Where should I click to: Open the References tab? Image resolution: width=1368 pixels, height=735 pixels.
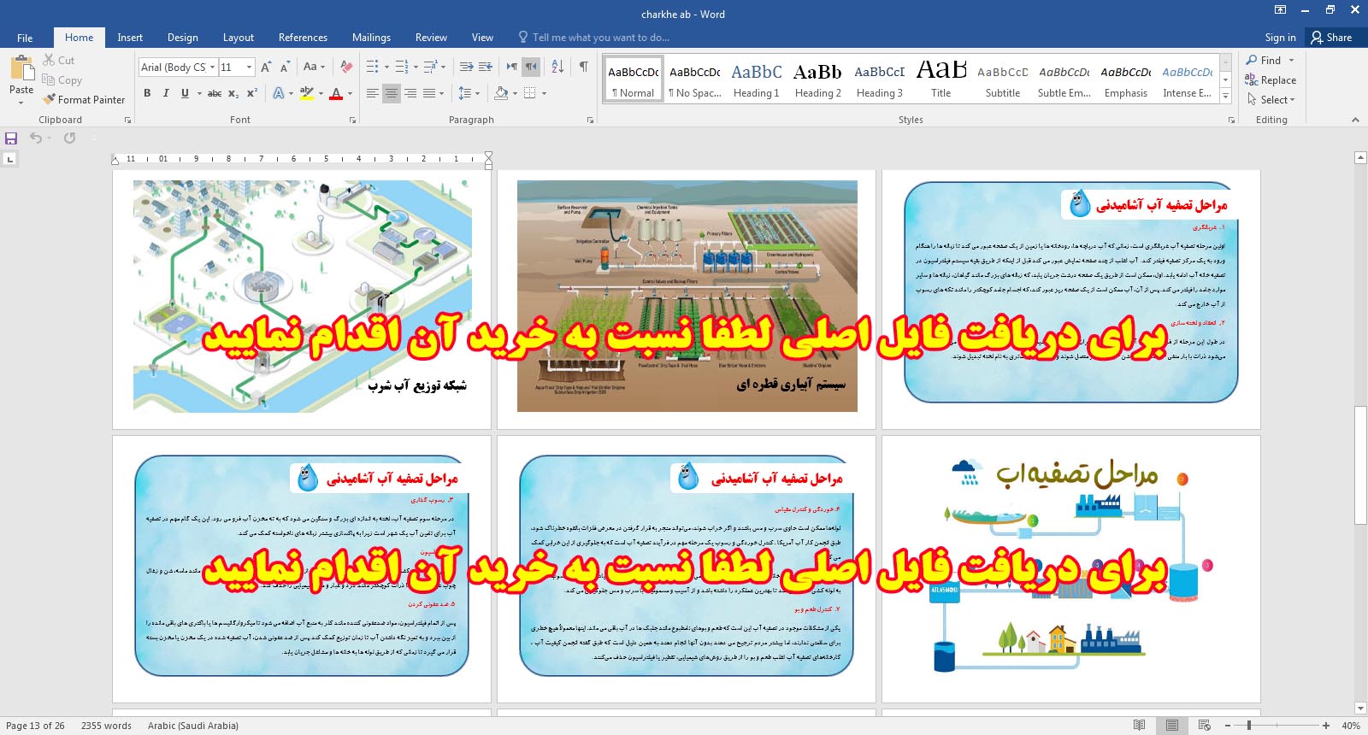tap(303, 38)
